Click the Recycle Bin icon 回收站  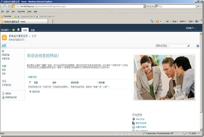(x=3, y=94)
